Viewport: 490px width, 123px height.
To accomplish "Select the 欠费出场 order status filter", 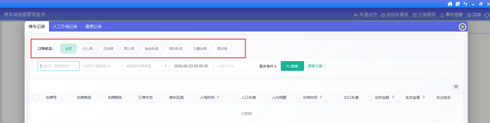I will point(200,49).
